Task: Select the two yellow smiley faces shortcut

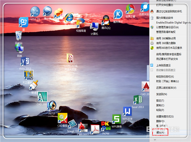Action: [58, 13]
